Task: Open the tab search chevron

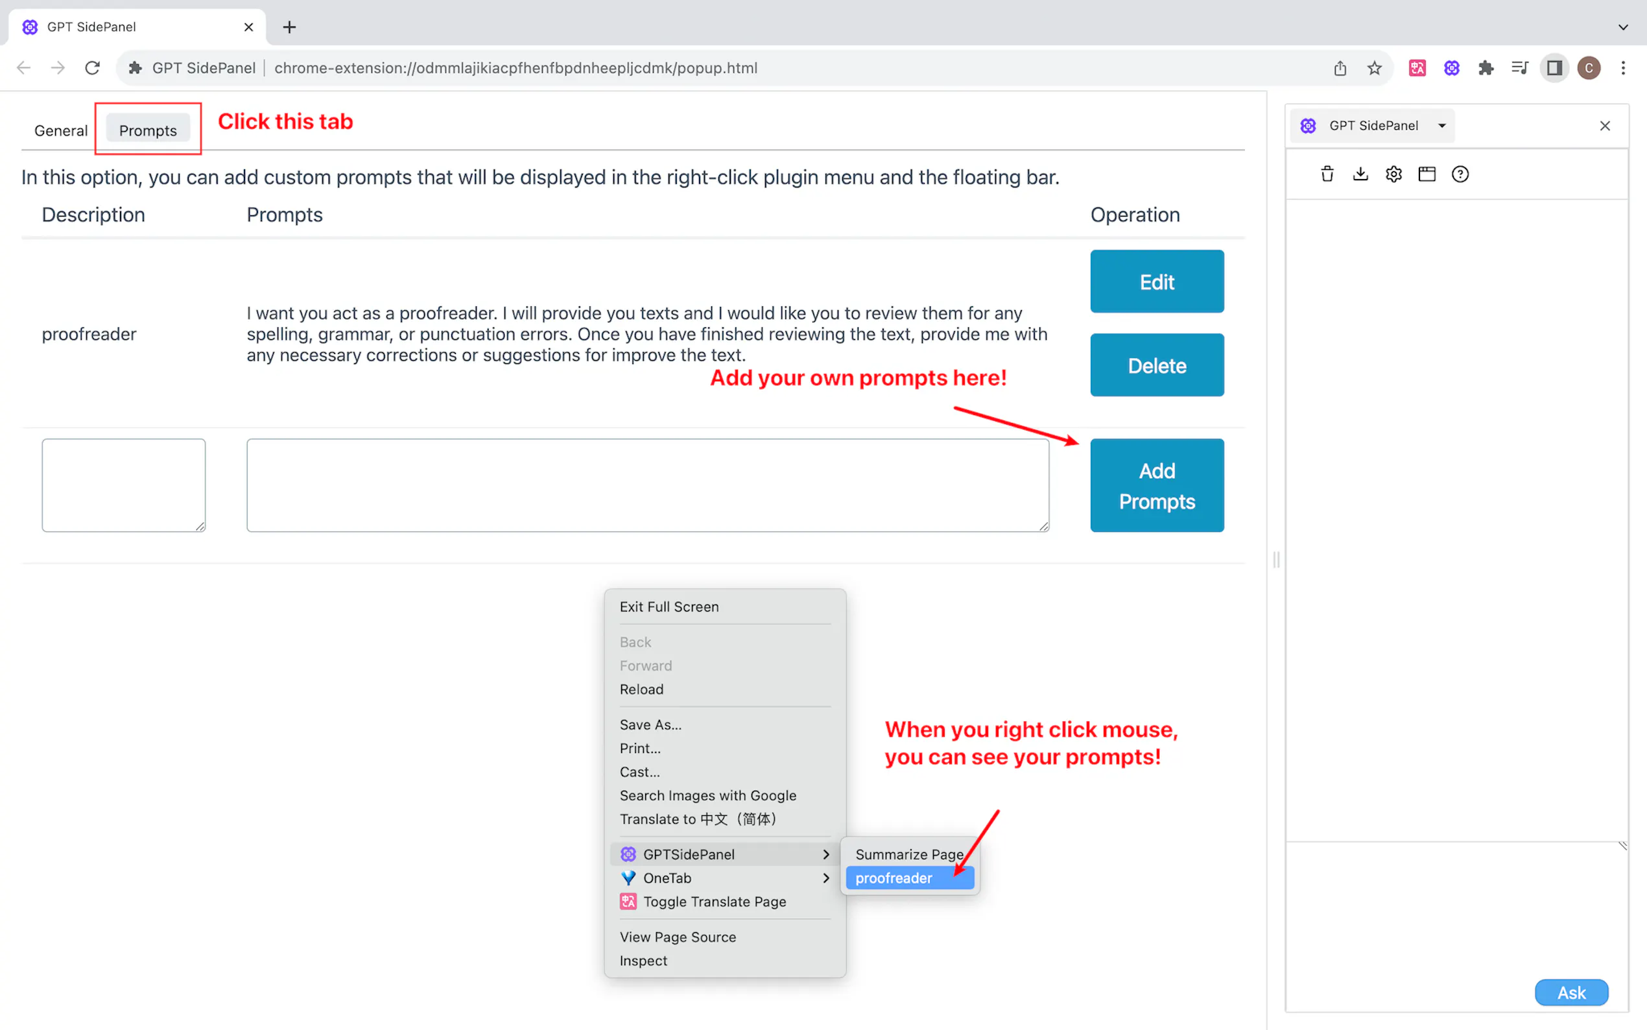Action: pos(1623,27)
